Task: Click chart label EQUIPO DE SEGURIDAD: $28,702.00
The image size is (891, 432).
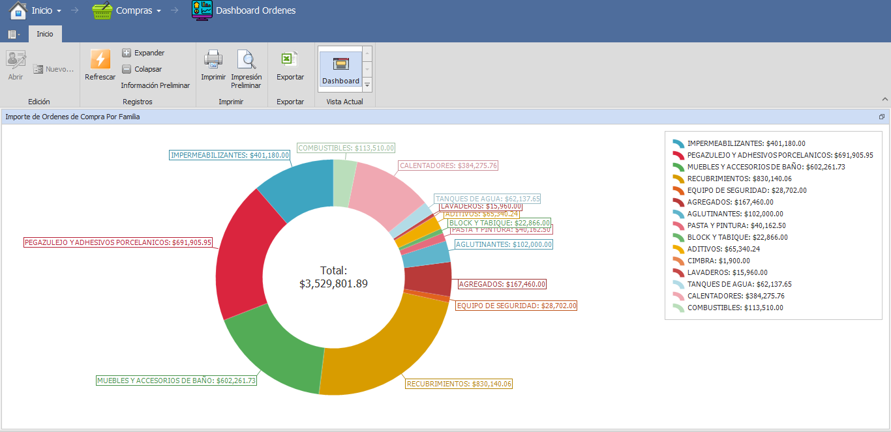Action: [516, 306]
